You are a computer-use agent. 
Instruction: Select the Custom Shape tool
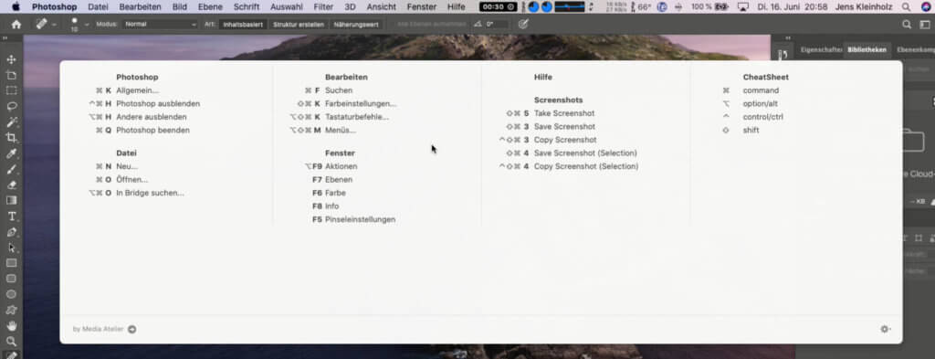pyautogui.click(x=11, y=310)
